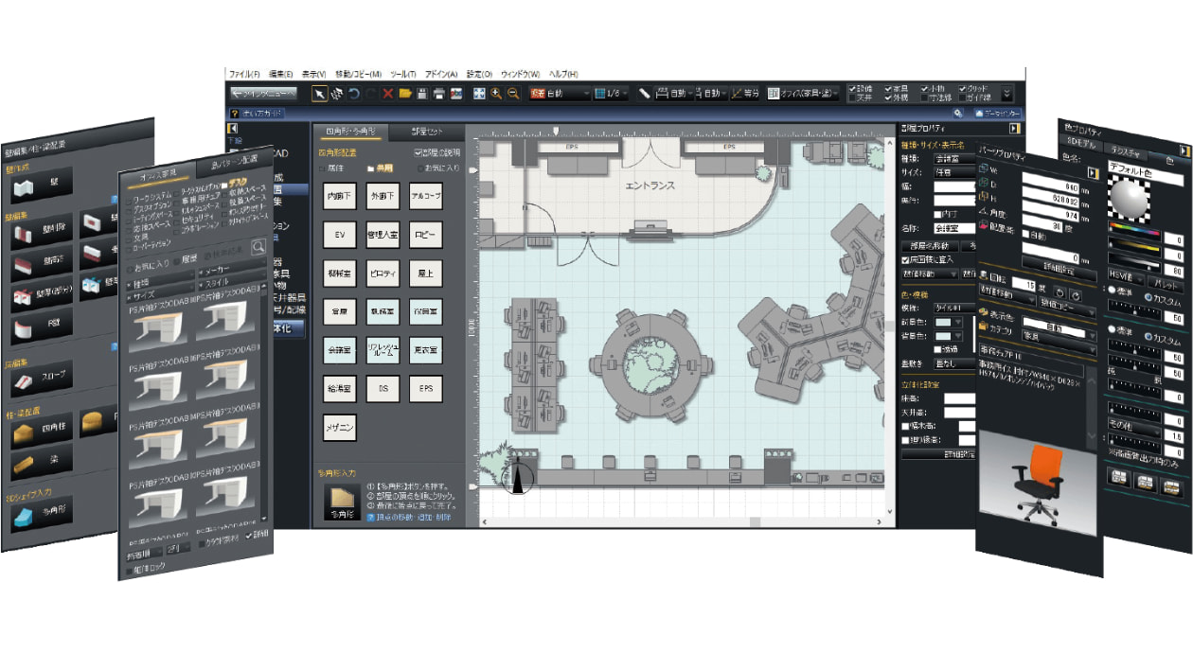Click the printer icon in toolbar
This screenshot has width=1193, height=671.
point(439,94)
